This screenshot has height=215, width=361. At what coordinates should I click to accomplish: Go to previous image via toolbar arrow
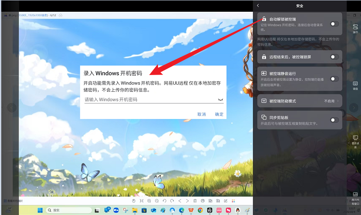tap(180, 201)
